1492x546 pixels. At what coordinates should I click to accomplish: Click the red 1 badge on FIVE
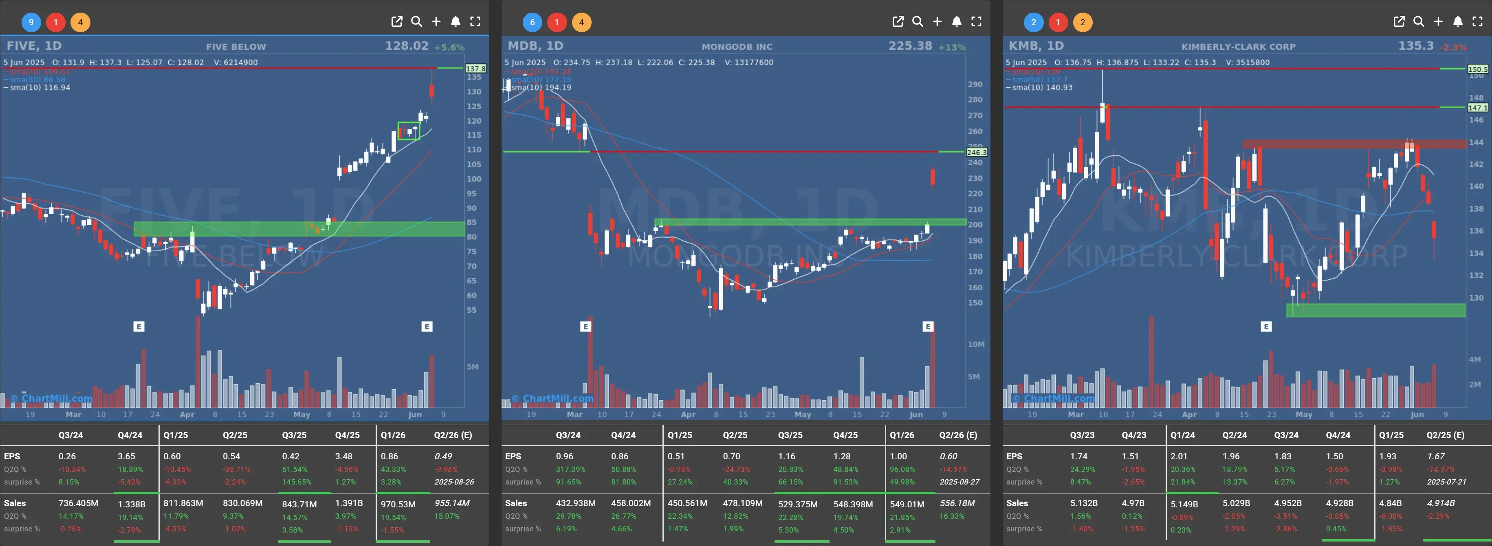coord(55,22)
